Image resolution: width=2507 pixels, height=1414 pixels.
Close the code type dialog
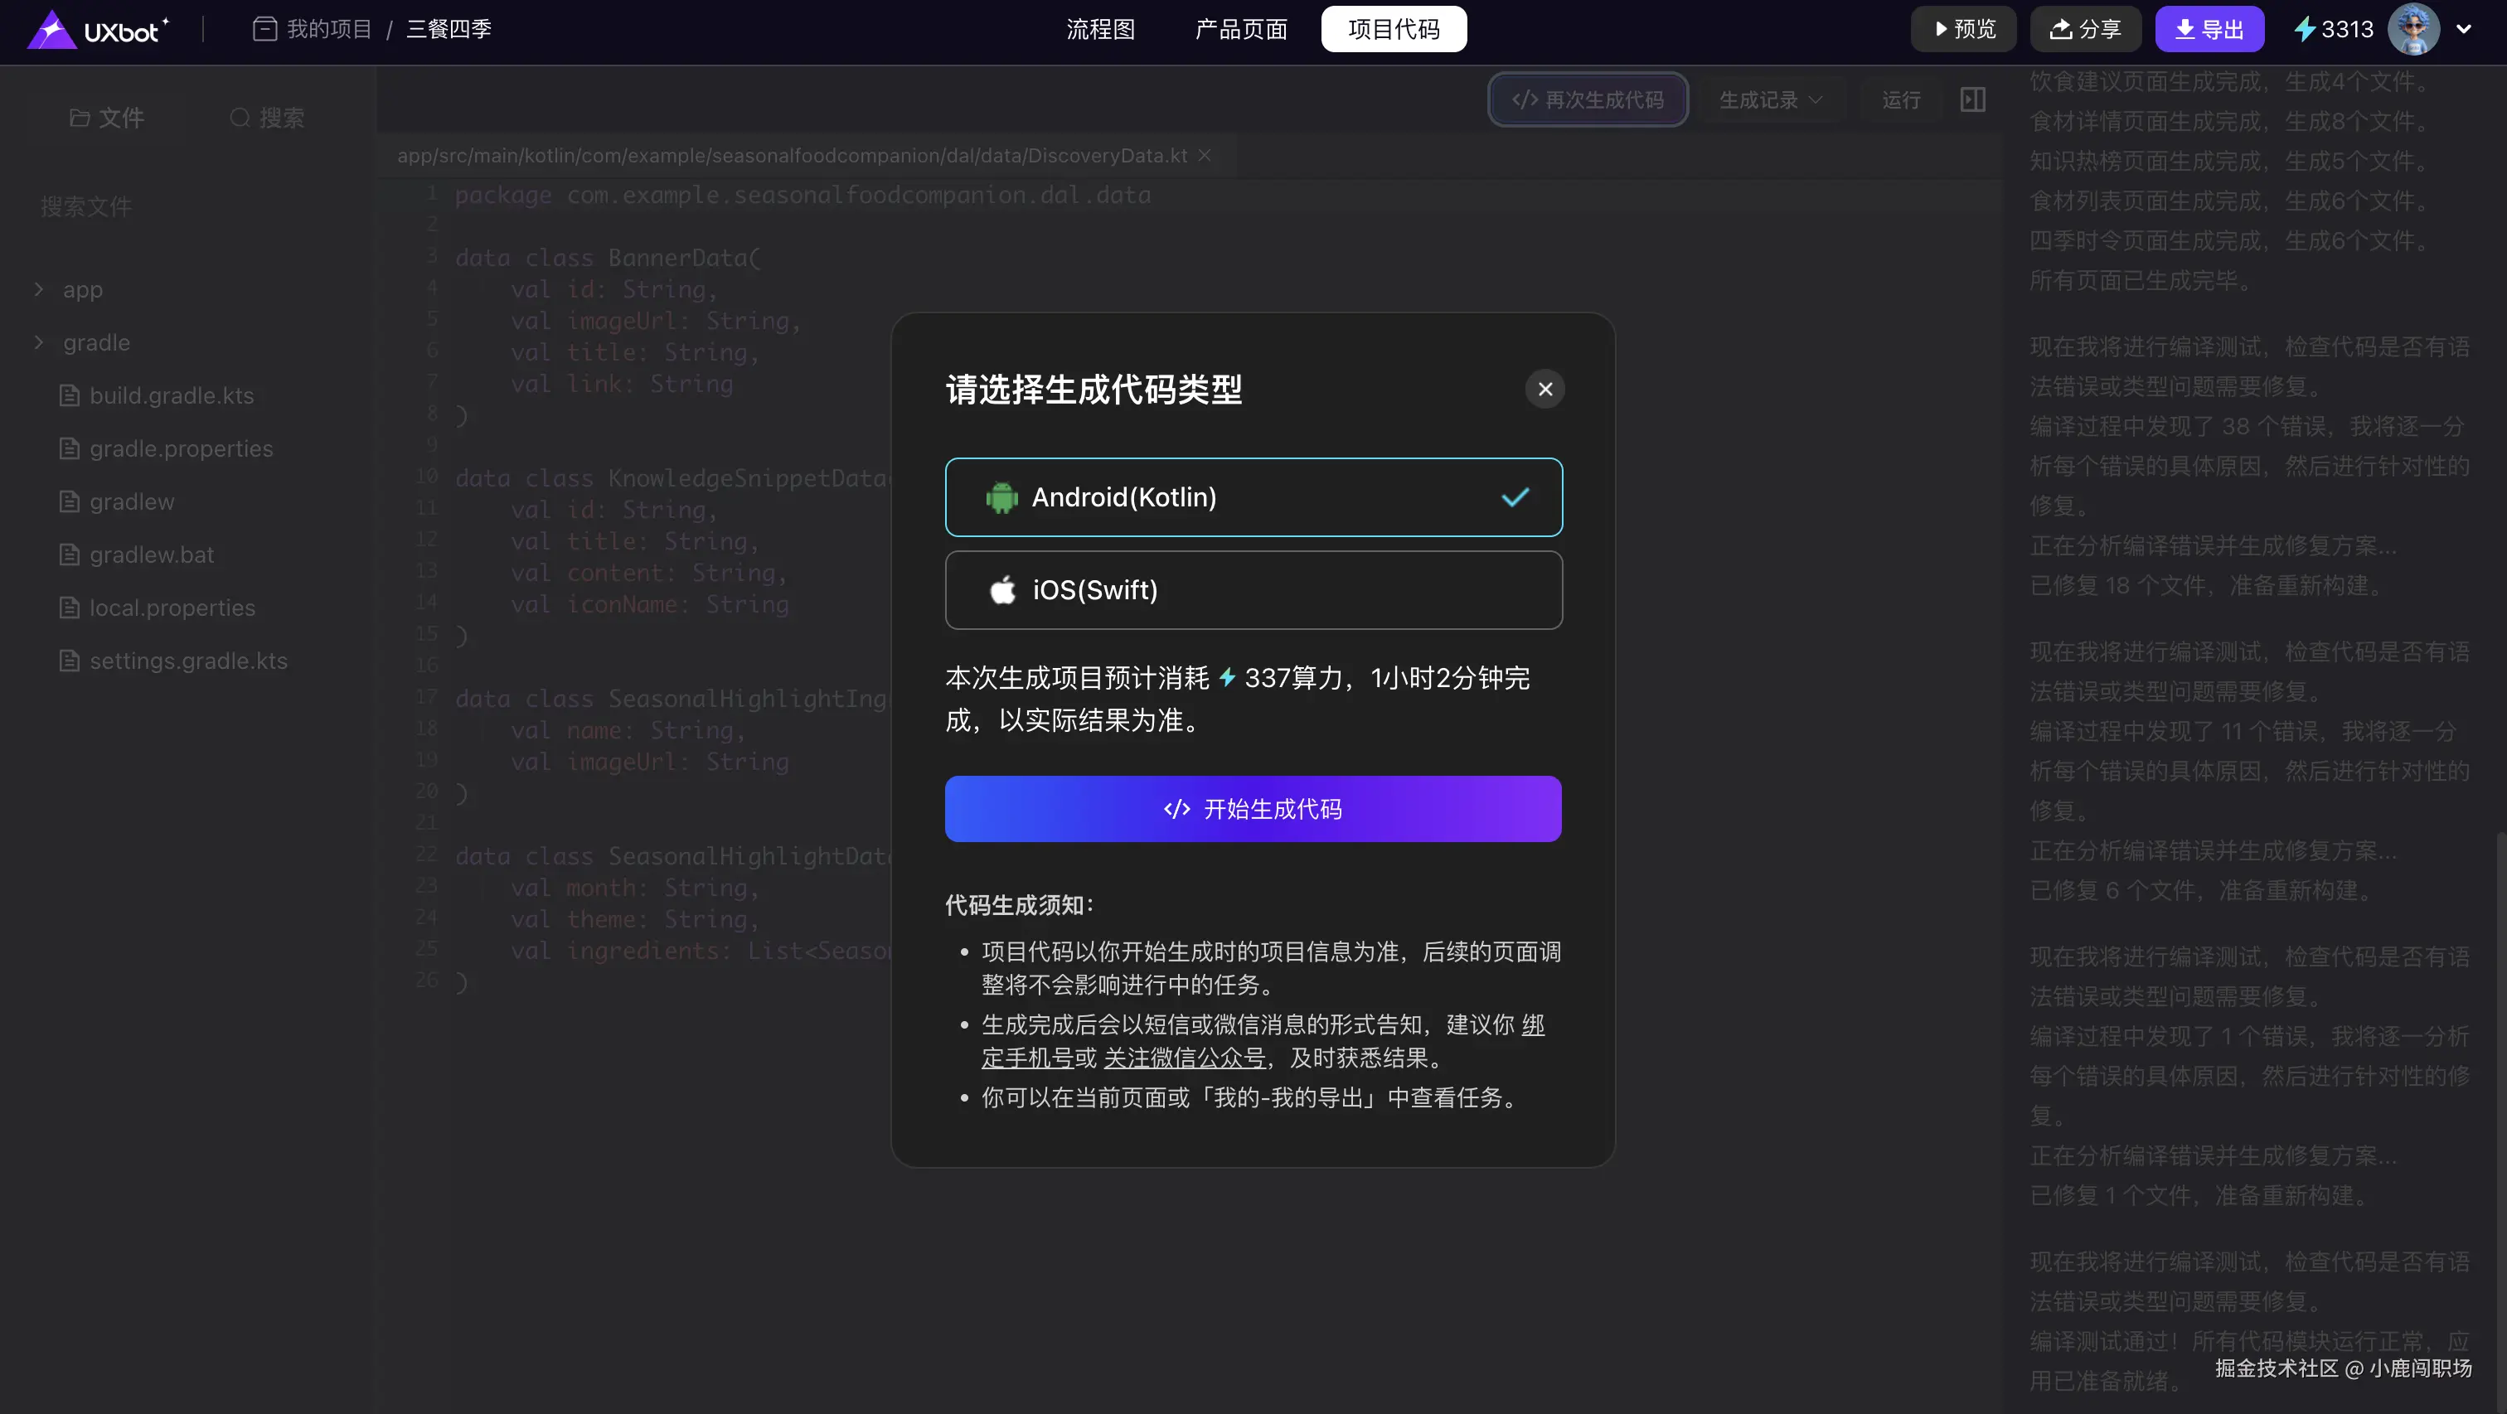click(x=1544, y=390)
